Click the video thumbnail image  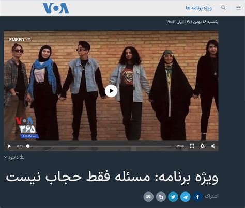tap(111, 86)
